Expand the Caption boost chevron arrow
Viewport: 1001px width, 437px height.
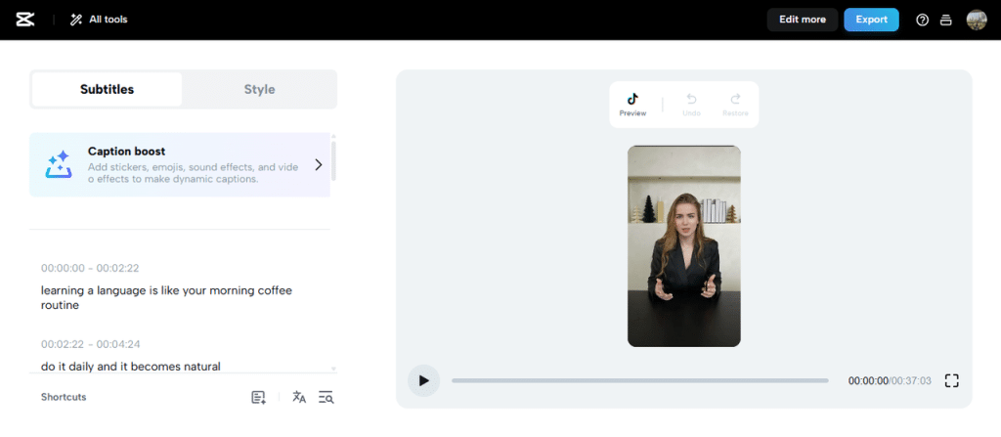(x=318, y=165)
